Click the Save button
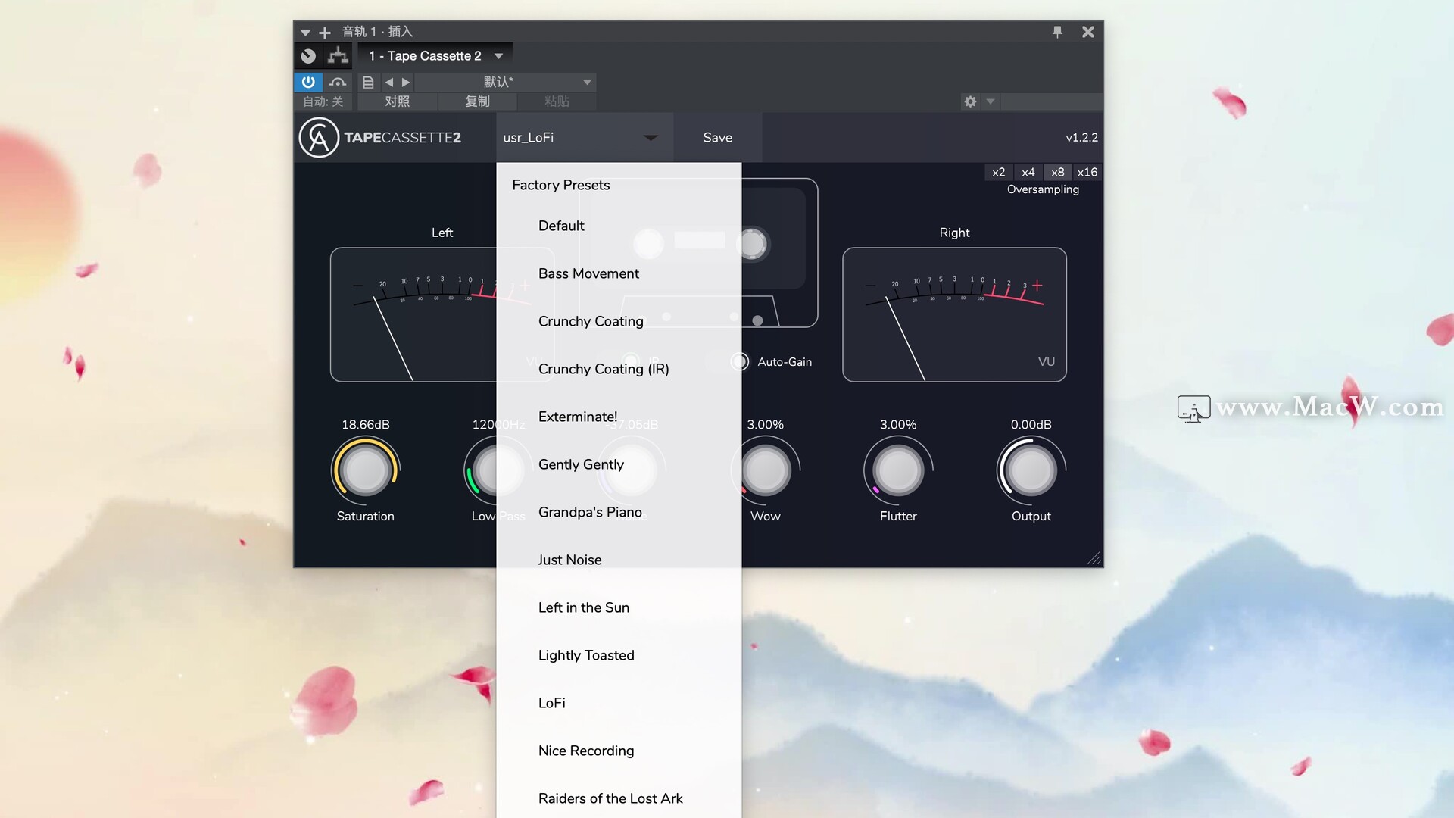 (716, 137)
